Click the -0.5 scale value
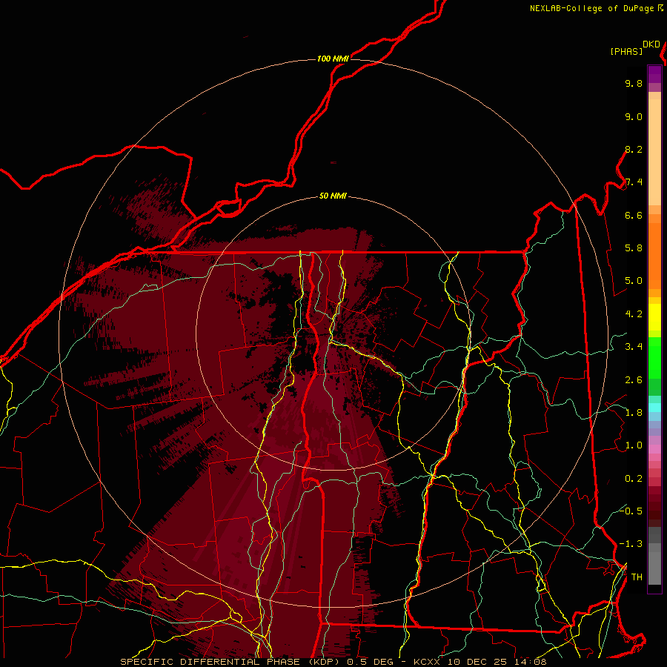 [x=632, y=511]
